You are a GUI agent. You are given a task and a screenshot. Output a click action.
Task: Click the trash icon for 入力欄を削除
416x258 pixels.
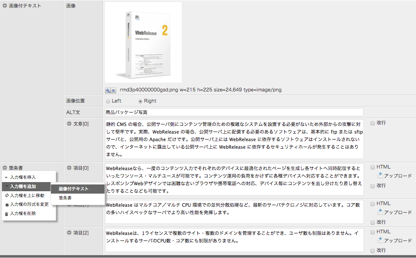point(7,214)
